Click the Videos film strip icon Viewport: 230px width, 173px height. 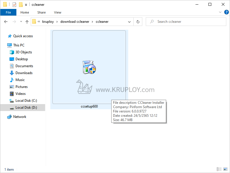coord(12,93)
